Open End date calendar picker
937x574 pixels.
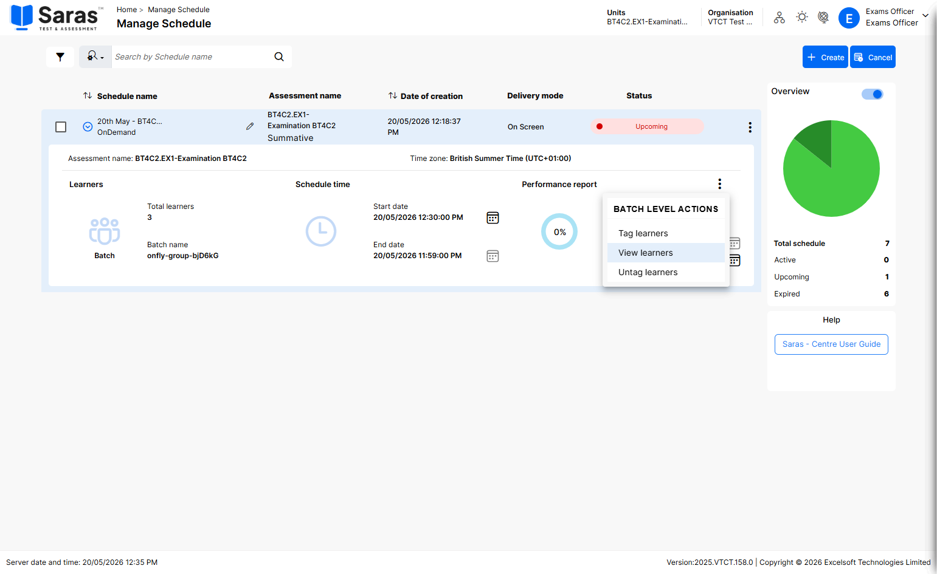(493, 256)
